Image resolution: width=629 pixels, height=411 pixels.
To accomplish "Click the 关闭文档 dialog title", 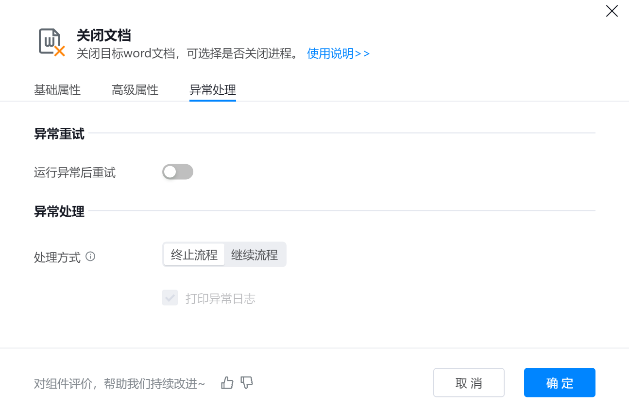I will click(104, 35).
